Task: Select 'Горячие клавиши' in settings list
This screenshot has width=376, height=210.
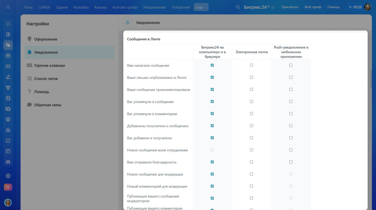Action: coord(49,66)
